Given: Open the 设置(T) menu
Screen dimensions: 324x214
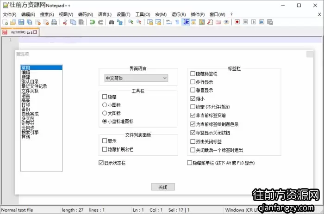Looking at the screenshot, I should click(124, 14).
